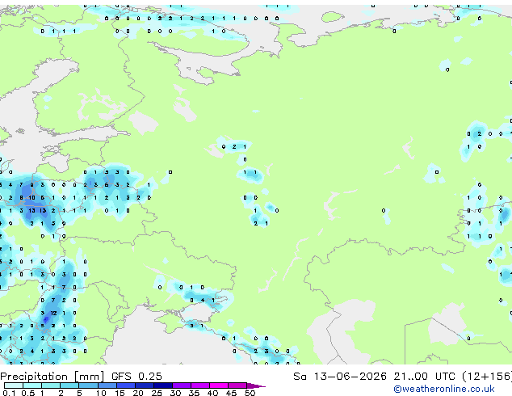Screen dimensions: 512x396
Task: Select the 30–35 mm purple legend swatch
Action: click(x=182, y=385)
